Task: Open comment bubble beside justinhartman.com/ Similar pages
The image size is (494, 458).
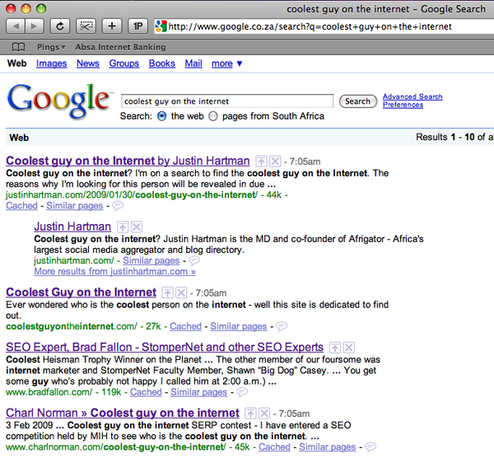Action: tap(194, 261)
